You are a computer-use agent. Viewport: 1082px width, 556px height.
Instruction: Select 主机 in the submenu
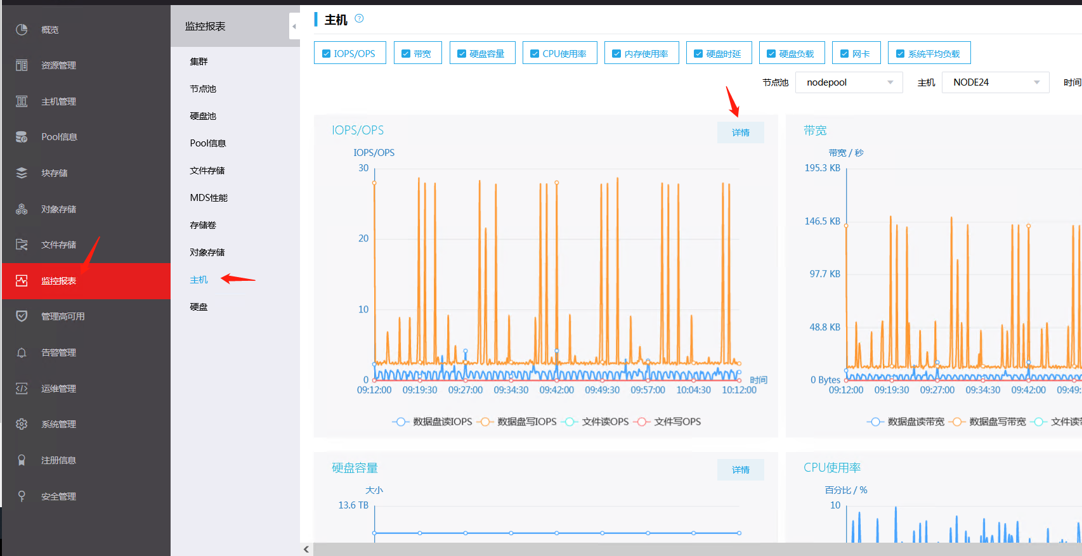pyautogui.click(x=199, y=280)
